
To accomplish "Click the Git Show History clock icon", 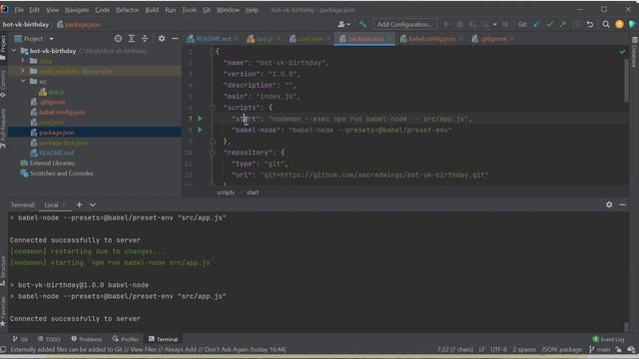I will [x=576, y=24].
